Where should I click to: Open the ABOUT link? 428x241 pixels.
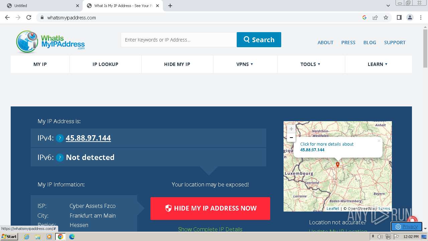click(x=325, y=43)
